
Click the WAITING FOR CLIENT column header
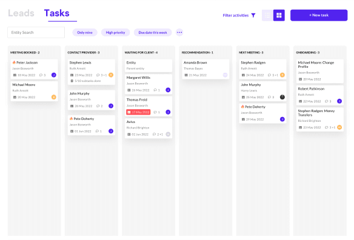tap(141, 53)
